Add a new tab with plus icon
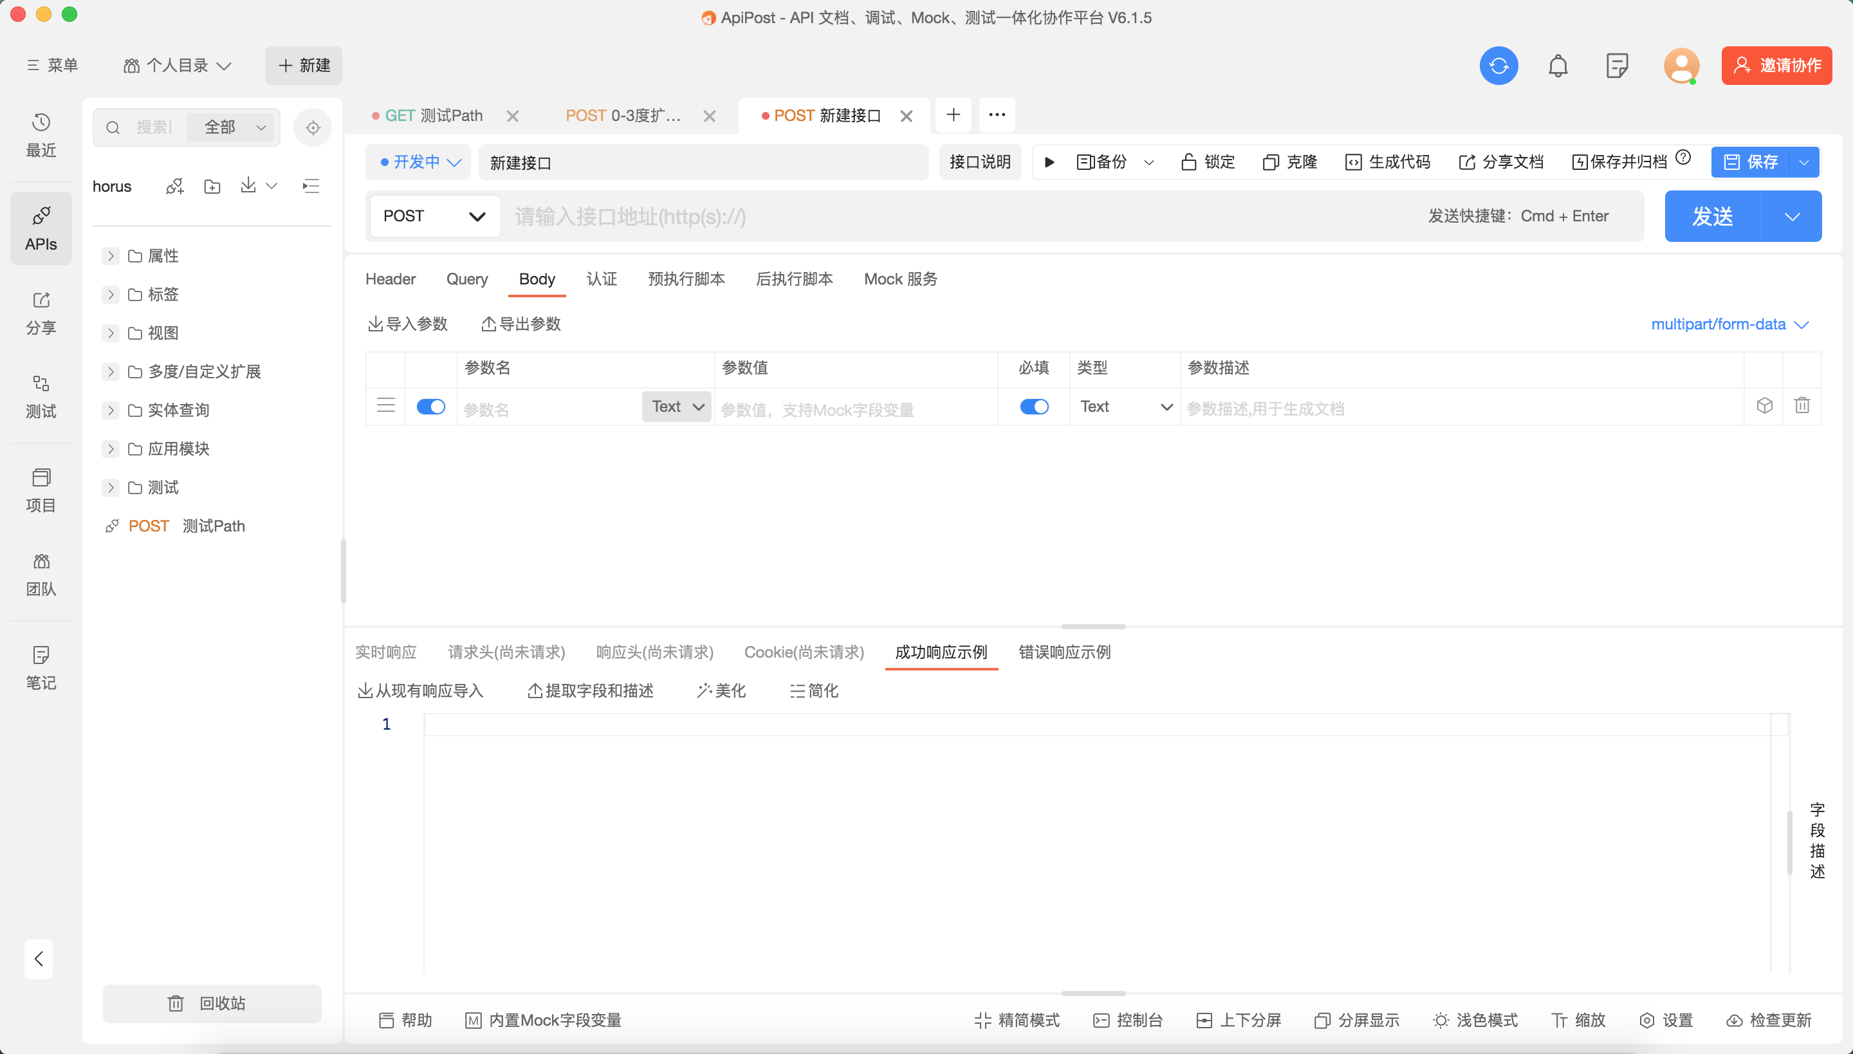1853x1054 pixels. click(x=954, y=115)
